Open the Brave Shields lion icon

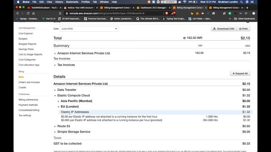[166, 13]
